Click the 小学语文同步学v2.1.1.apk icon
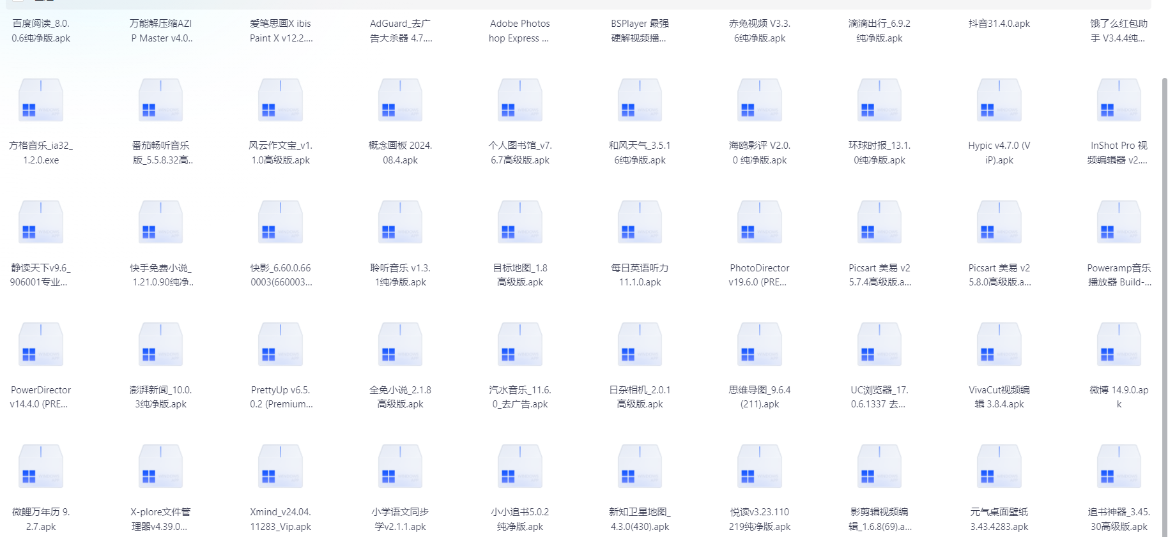This screenshot has width=1168, height=537. point(400,466)
